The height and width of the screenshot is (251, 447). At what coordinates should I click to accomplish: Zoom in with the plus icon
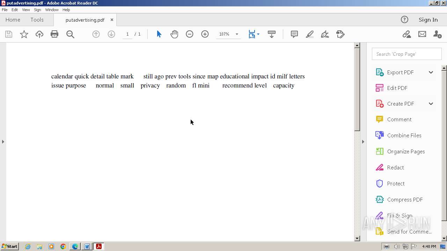point(205,34)
